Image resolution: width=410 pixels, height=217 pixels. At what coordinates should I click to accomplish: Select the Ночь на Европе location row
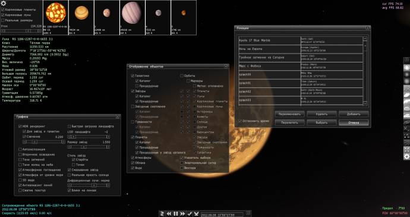301,49
